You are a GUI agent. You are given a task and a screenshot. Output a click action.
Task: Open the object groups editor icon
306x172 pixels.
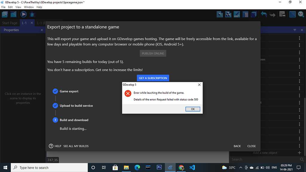point(228,14)
